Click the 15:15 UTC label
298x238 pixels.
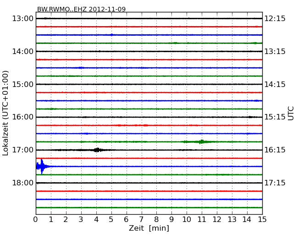pos(275,117)
